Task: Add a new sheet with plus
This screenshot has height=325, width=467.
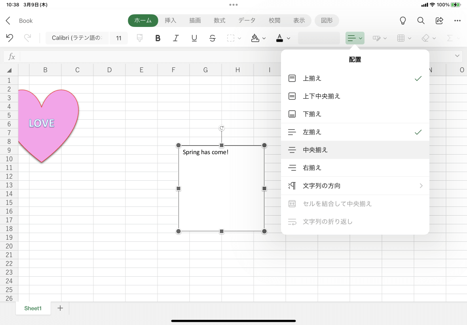Action: pyautogui.click(x=60, y=308)
